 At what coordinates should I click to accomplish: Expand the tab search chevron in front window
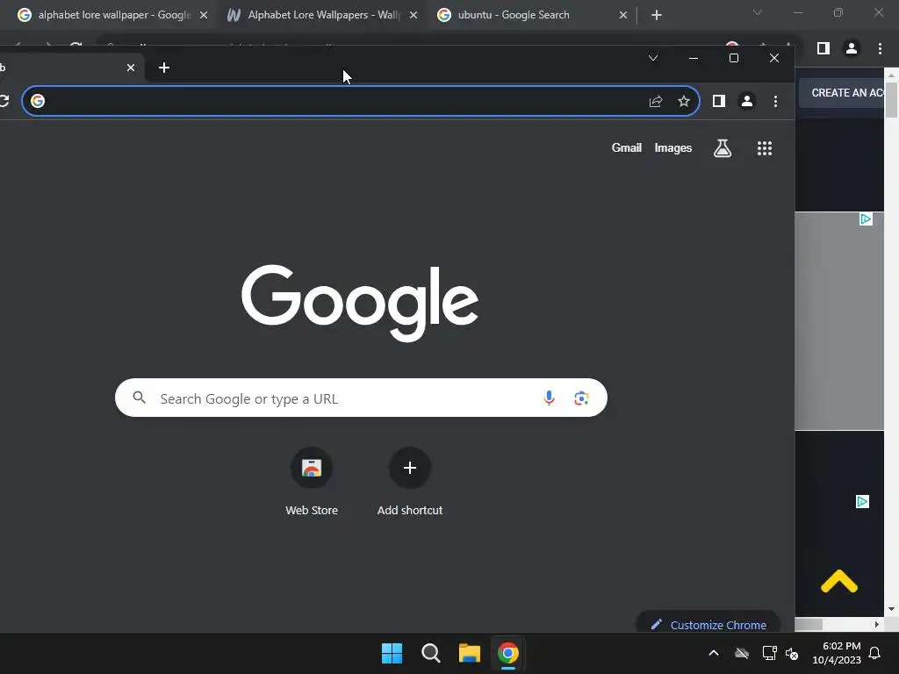pyautogui.click(x=653, y=58)
